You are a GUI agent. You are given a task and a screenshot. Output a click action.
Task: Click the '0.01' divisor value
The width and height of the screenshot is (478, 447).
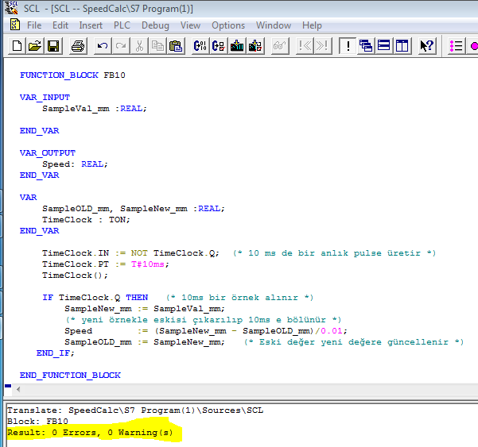click(x=332, y=331)
